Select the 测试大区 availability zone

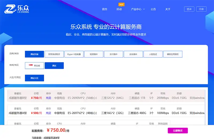pyautogui.click(x=34, y=78)
